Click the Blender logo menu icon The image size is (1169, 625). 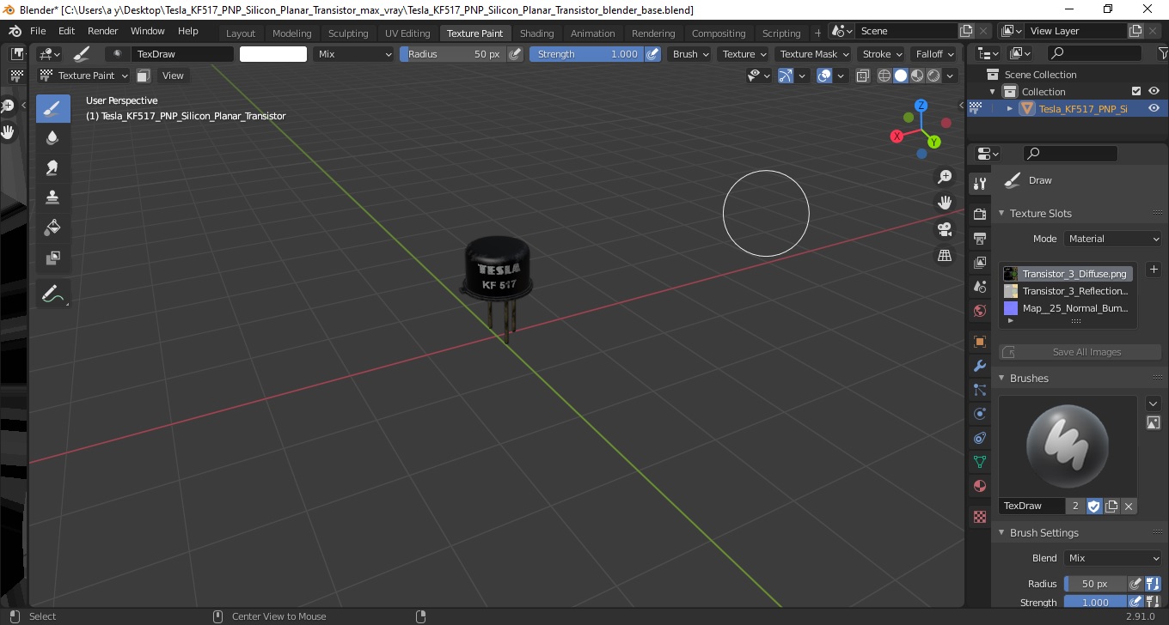click(x=15, y=31)
